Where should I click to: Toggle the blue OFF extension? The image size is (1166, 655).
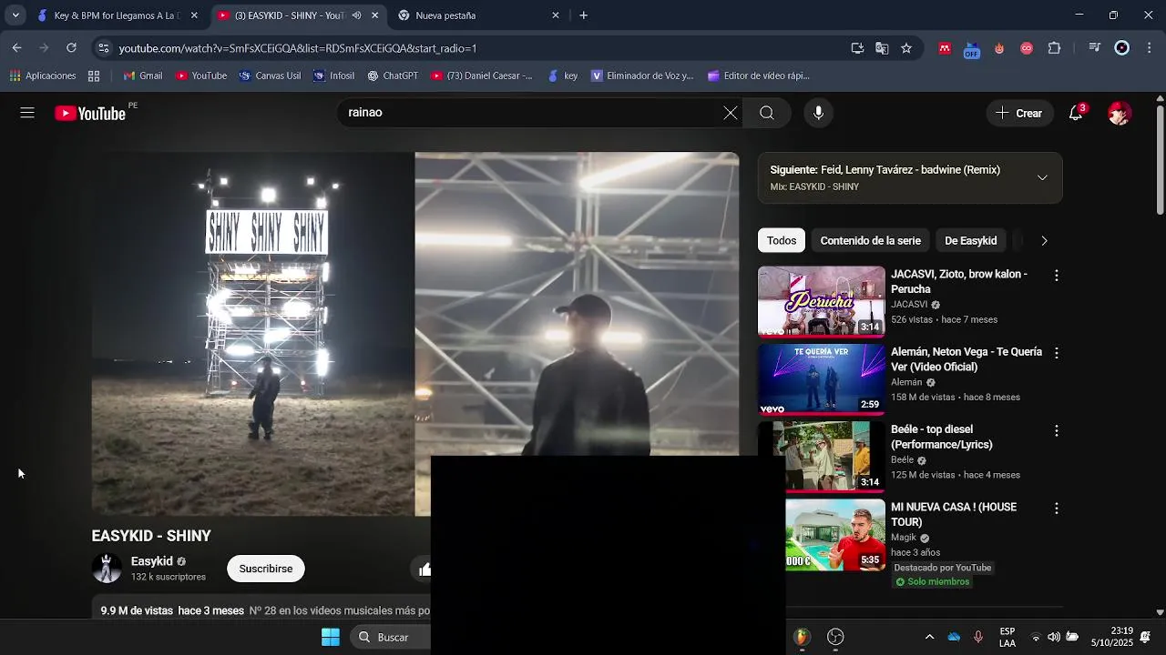coord(972,49)
